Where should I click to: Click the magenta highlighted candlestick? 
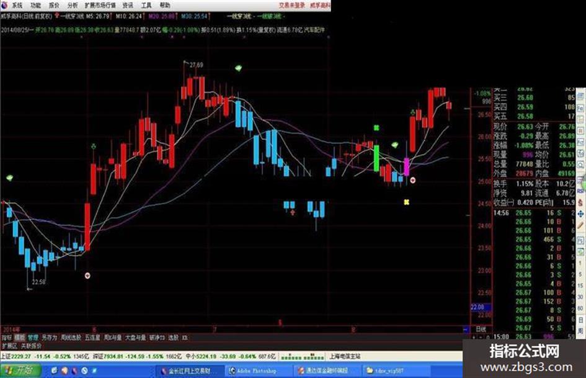pos(407,166)
